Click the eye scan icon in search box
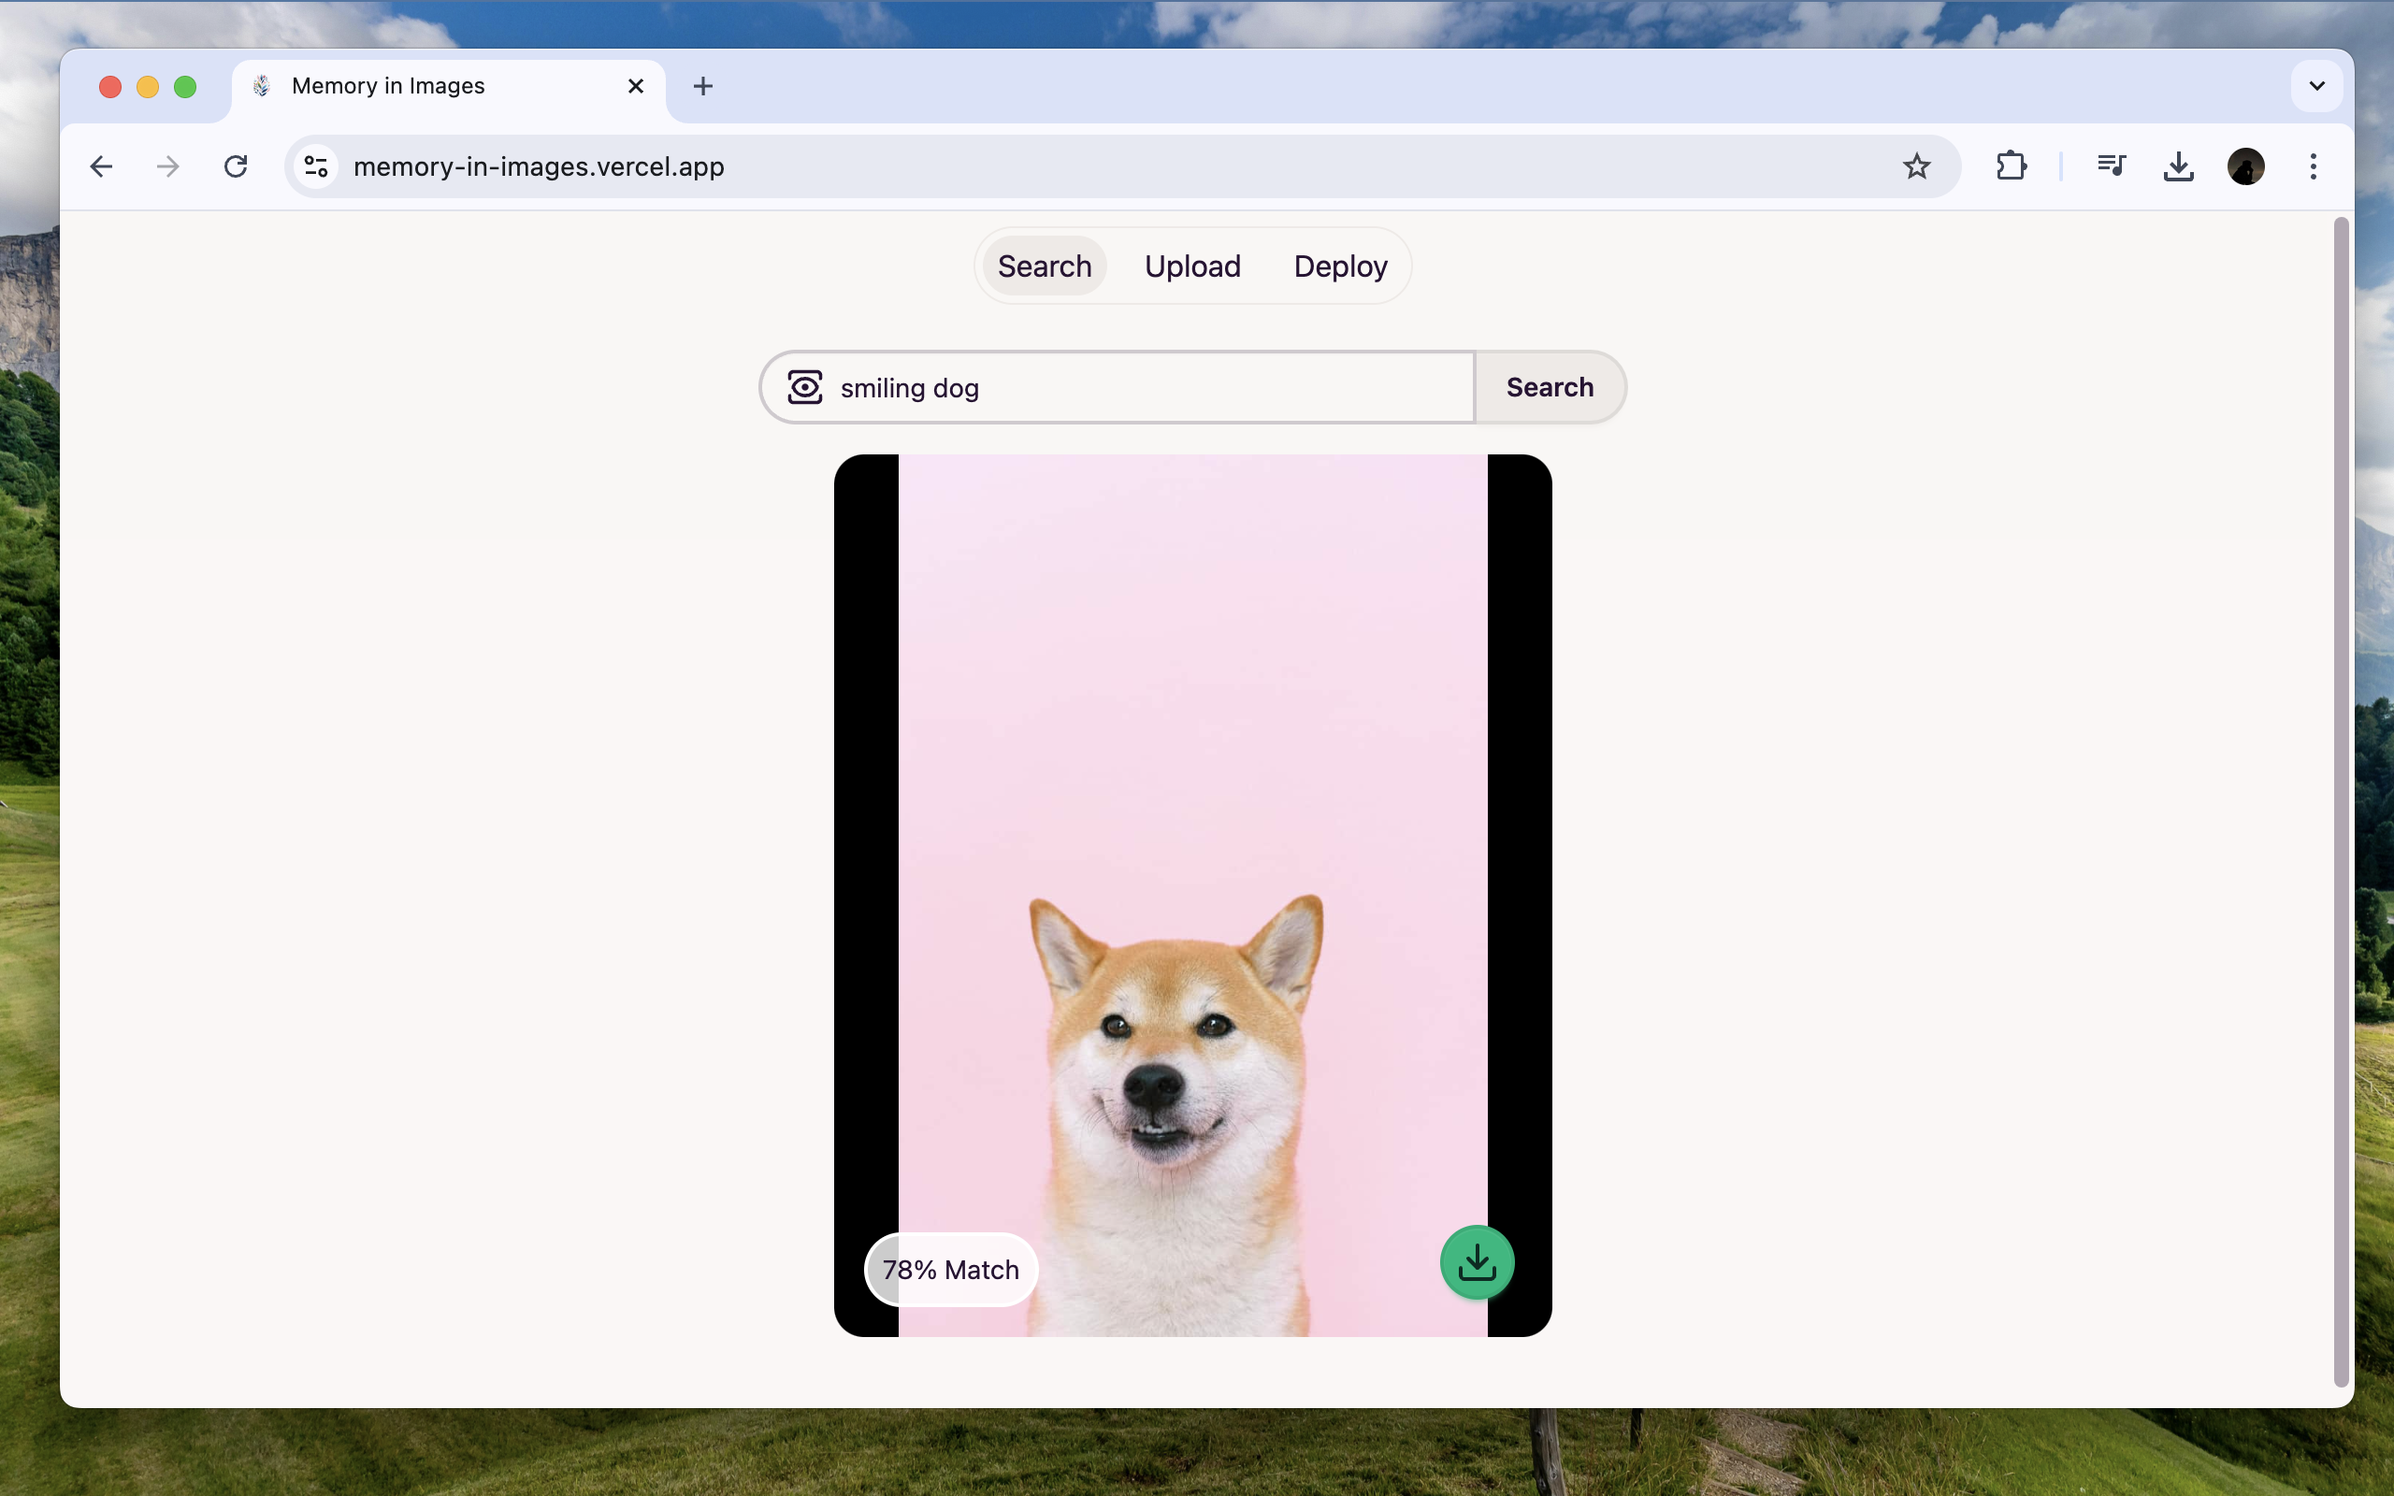 click(x=804, y=387)
